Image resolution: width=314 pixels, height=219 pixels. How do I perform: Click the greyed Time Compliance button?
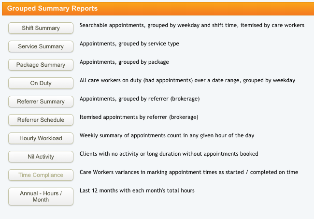pyautogui.click(x=41, y=175)
